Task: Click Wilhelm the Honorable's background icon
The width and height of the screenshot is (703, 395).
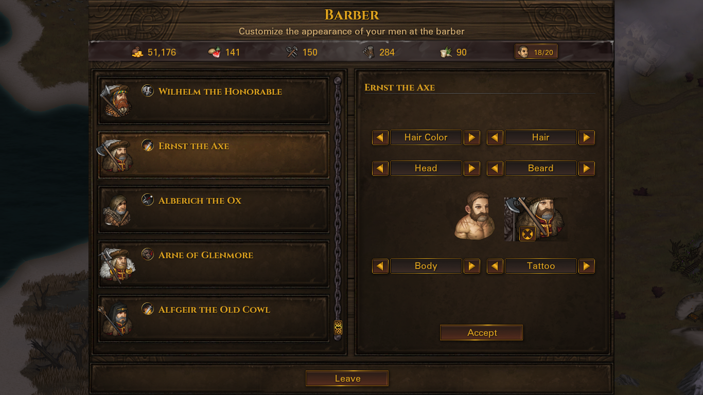Action: coord(148,91)
